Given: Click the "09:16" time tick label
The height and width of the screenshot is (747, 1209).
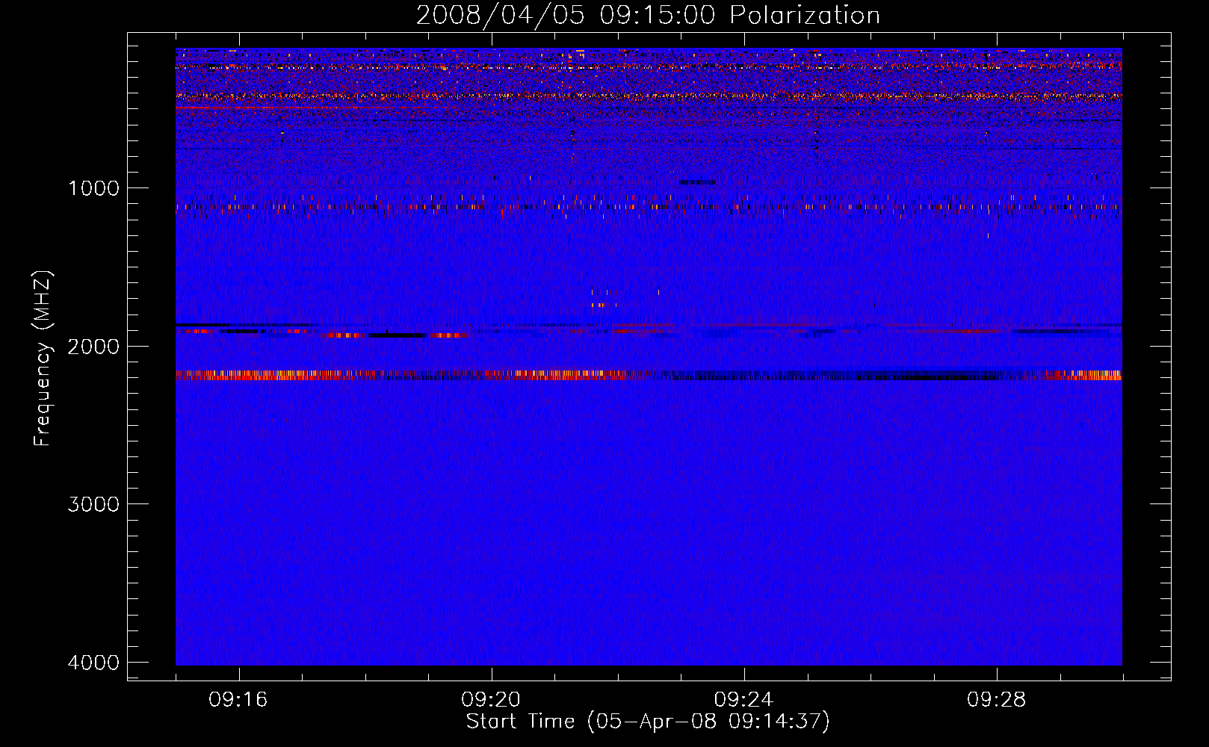Looking at the screenshot, I should 238,700.
